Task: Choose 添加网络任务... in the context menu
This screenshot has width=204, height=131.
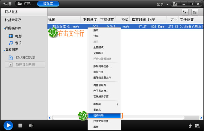Action: tap(104, 66)
